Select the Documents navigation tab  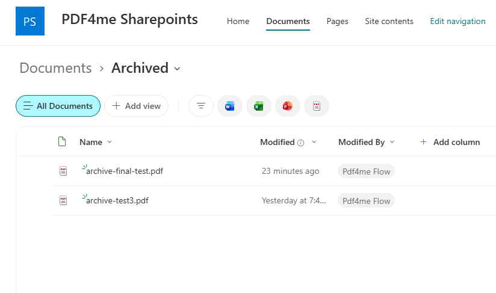click(x=288, y=21)
